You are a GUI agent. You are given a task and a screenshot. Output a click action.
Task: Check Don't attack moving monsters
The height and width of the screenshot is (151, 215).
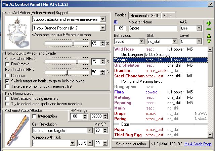point(8,98)
